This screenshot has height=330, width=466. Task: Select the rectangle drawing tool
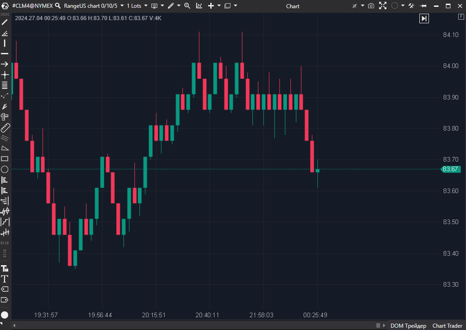pos(5,158)
